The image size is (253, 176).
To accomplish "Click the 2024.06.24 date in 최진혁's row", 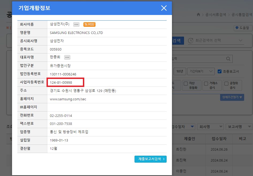I will pyautogui.click(x=219, y=160).
